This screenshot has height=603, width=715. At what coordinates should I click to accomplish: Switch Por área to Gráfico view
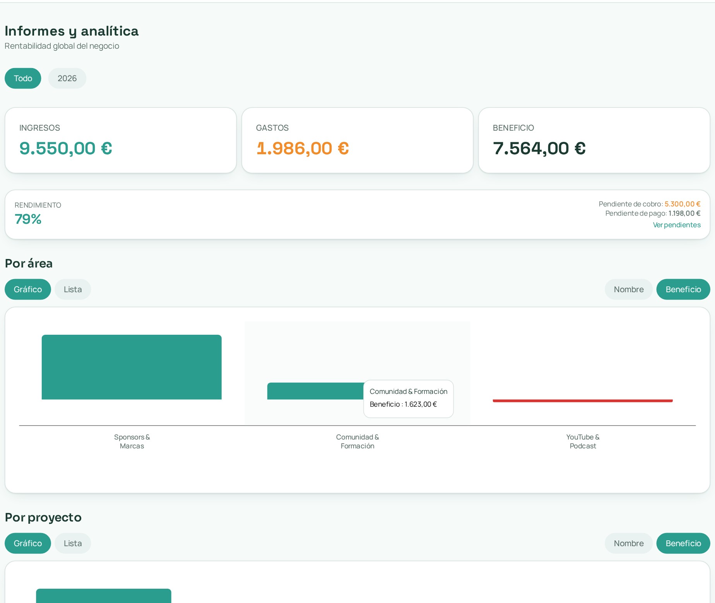pyautogui.click(x=28, y=290)
